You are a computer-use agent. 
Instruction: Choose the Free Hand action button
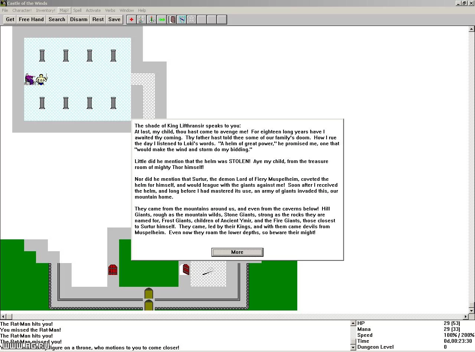31,20
